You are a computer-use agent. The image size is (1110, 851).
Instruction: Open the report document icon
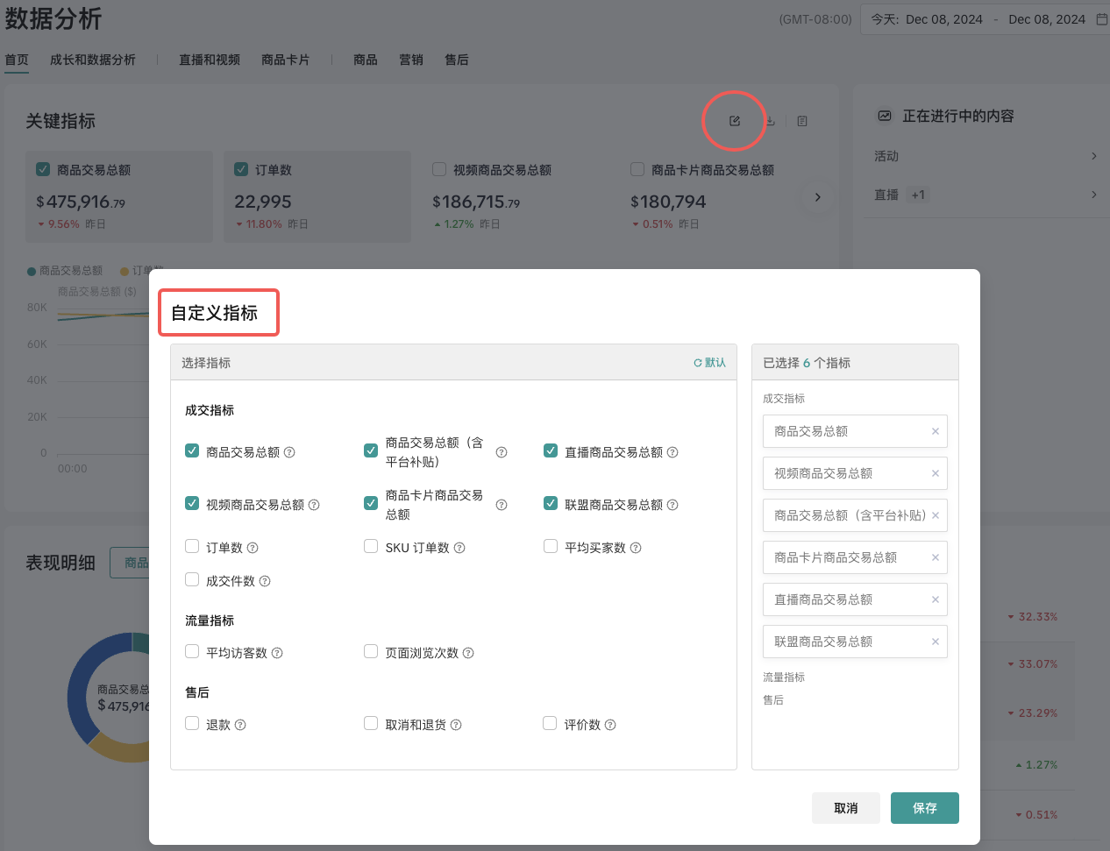pos(802,121)
